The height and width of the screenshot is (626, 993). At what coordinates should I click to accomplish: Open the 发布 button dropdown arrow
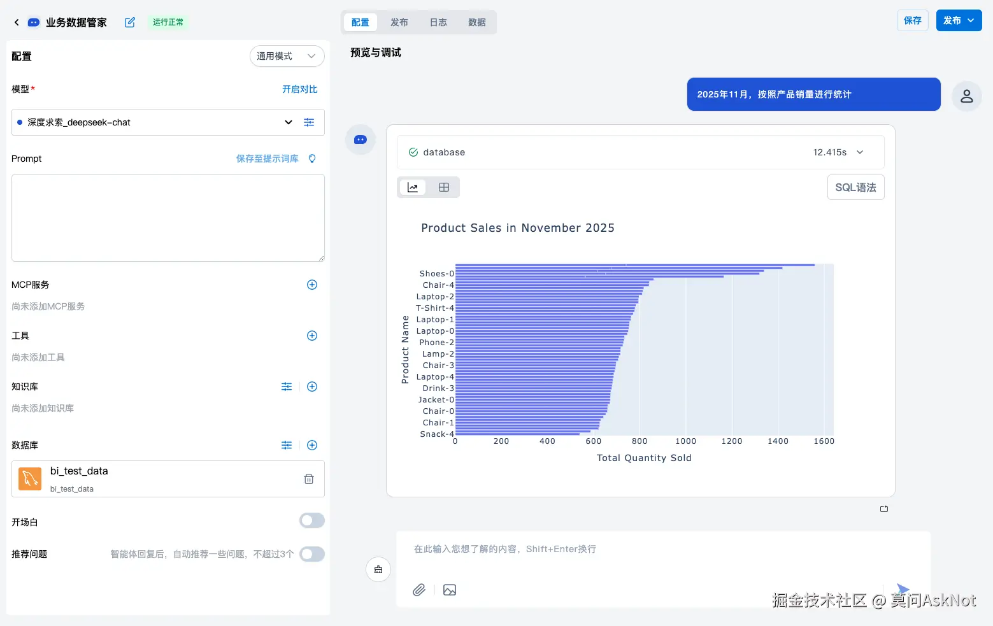click(971, 20)
